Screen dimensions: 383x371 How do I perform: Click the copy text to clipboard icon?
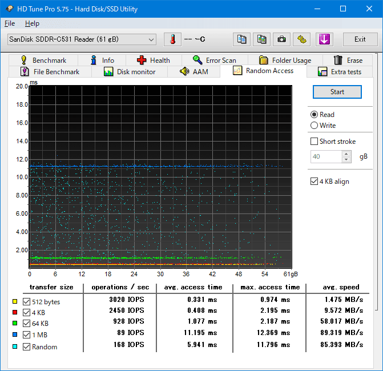[x=242, y=39]
